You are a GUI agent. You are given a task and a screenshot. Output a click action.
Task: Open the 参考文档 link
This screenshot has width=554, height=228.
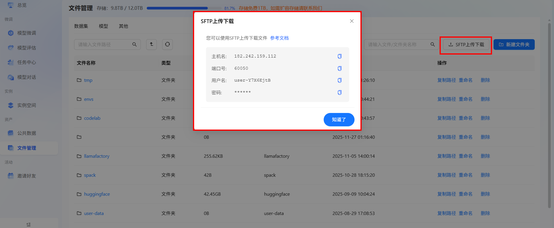point(279,38)
